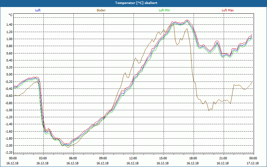Click the 06:00 time axis label
Viewport: 267px width, 167px height.
click(72, 158)
